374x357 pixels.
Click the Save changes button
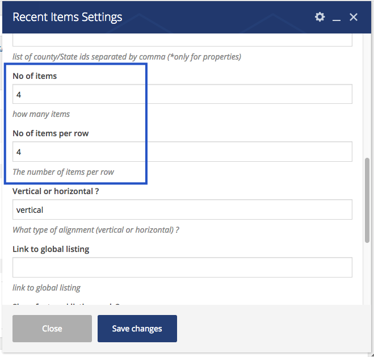click(137, 329)
